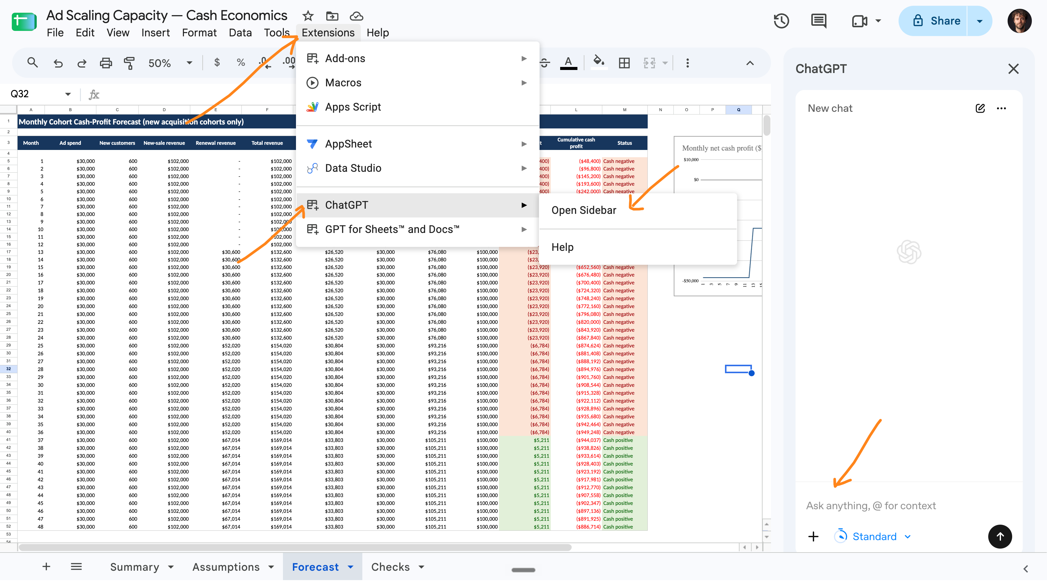Screen dimensions: 1047x581
Task: Open the borders tool
Action: click(x=624, y=63)
